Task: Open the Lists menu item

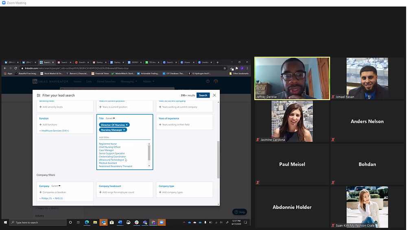Action: [89, 81]
